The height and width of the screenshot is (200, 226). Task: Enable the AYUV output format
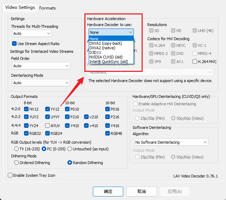(x=48, y=126)
